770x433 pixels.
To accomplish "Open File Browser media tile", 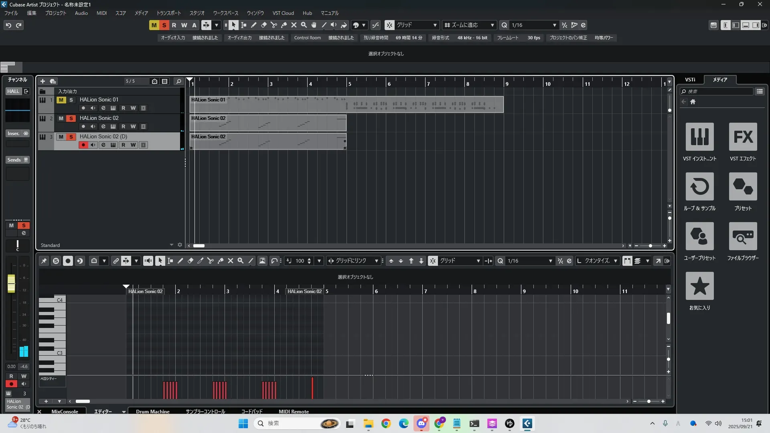I will [x=743, y=237].
